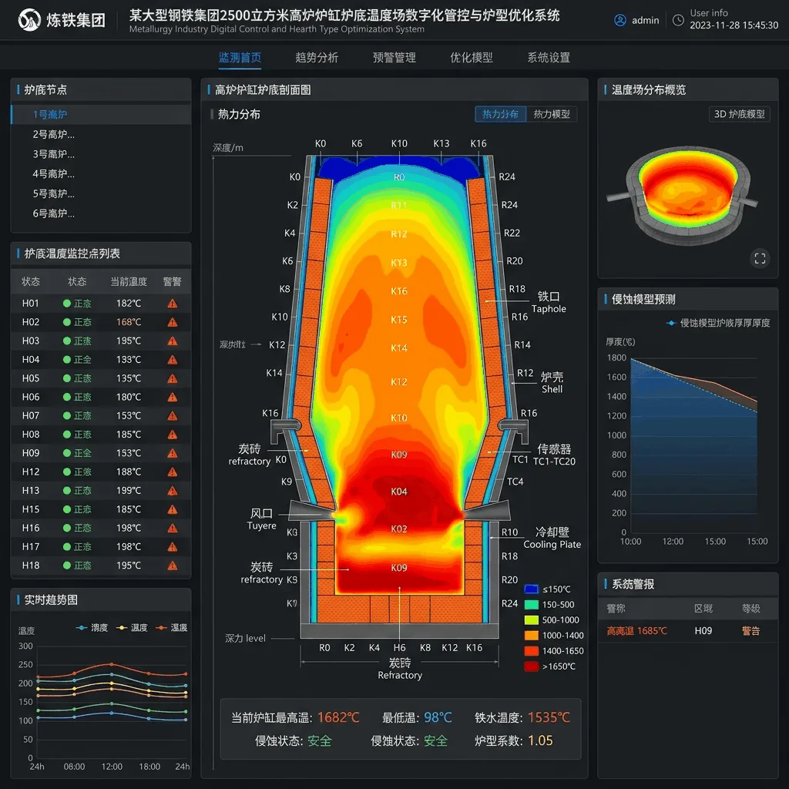This screenshot has width=789, height=789.
Task: Click warning triangle for H12 row
Action: click(172, 472)
